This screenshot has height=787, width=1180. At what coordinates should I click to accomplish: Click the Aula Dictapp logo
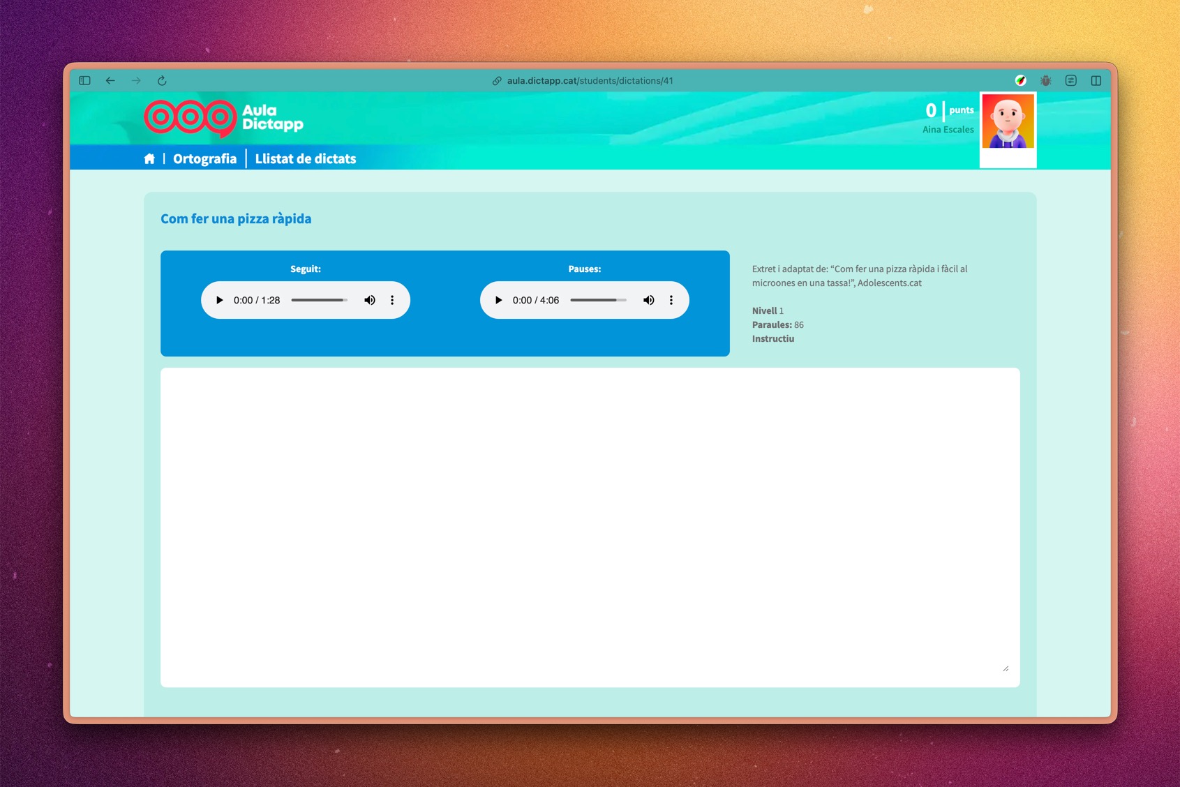coord(224,118)
